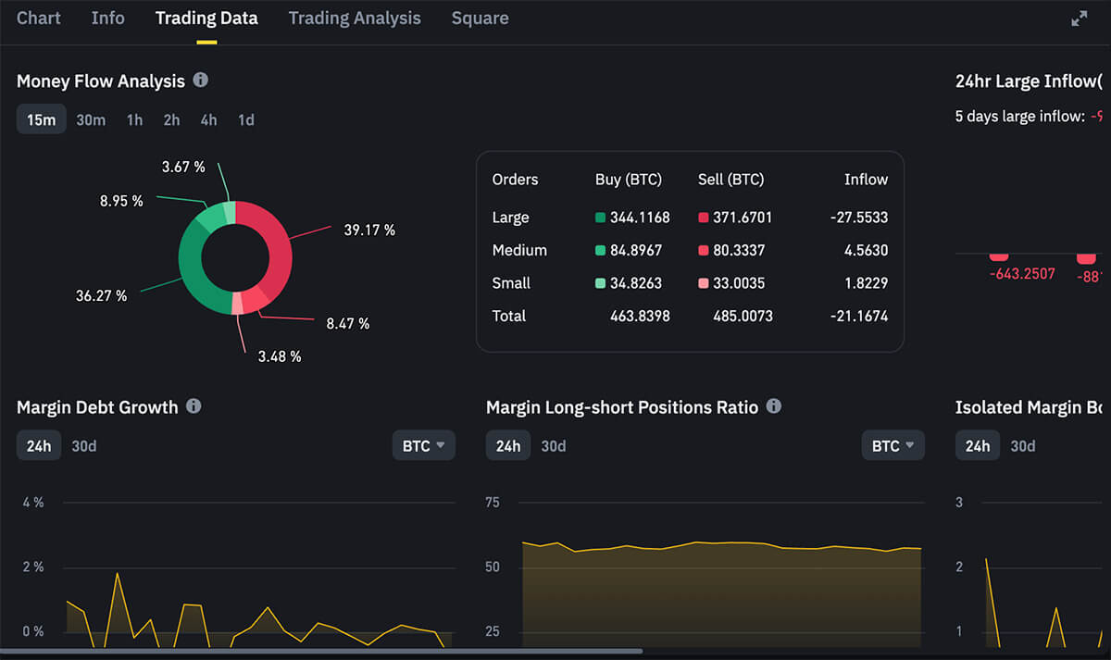Image resolution: width=1111 pixels, height=660 pixels.
Task: Click the horizontal scrollbar at bottom
Action: pyautogui.click(x=324, y=652)
